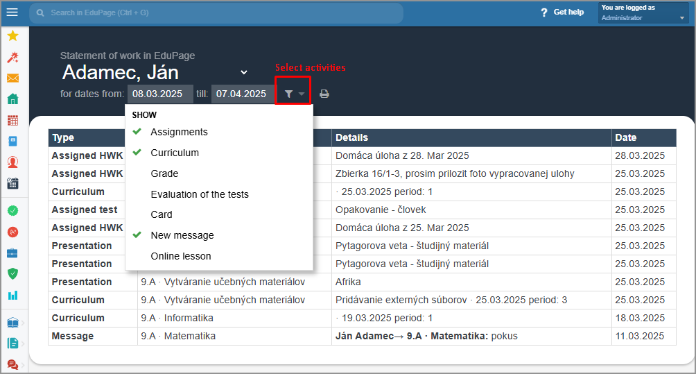Click the Get help link
The height and width of the screenshot is (374, 696).
point(562,12)
